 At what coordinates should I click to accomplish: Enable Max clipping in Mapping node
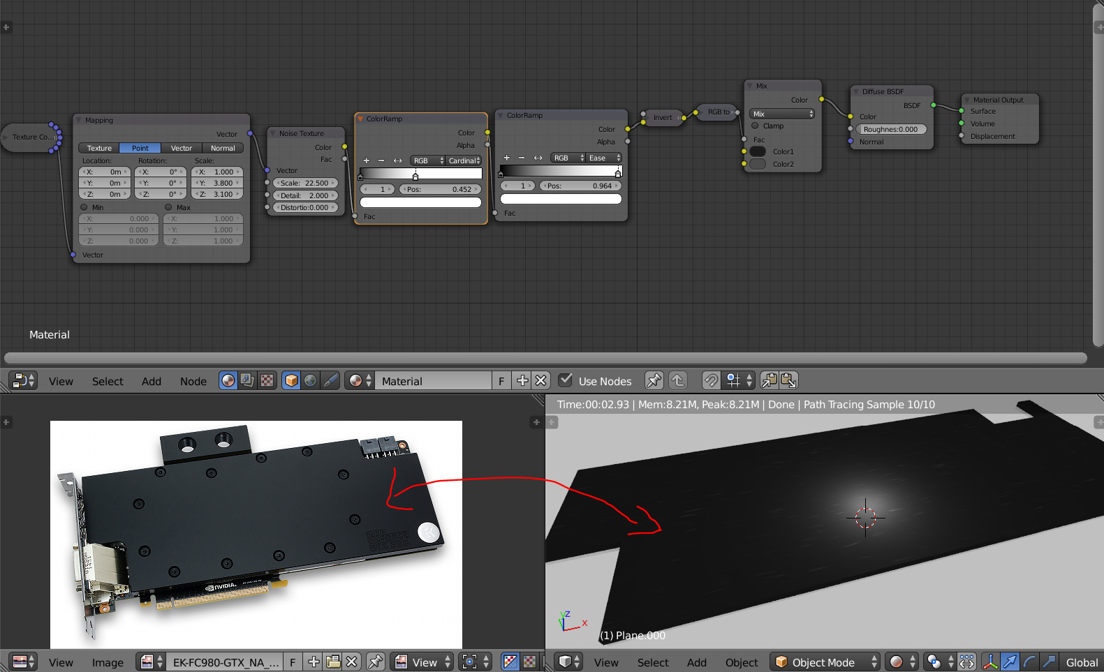168,207
